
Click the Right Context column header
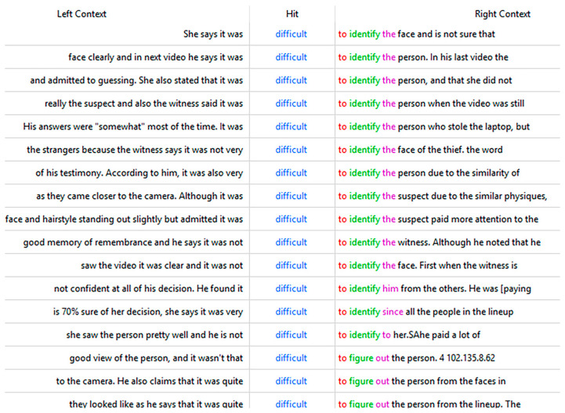(x=502, y=14)
